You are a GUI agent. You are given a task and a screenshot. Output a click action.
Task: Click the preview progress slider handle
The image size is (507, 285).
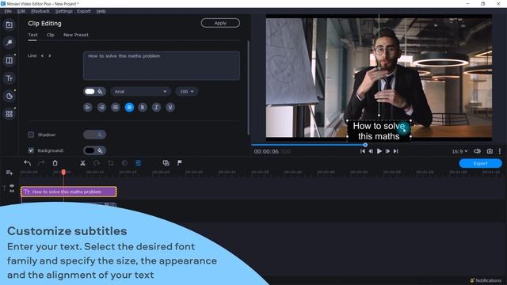pyautogui.click(x=365, y=145)
